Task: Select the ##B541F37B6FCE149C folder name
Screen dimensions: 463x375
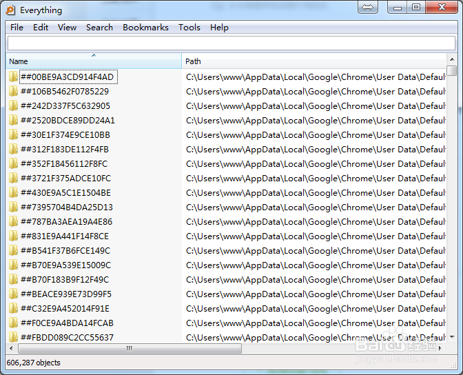Action: (65, 251)
